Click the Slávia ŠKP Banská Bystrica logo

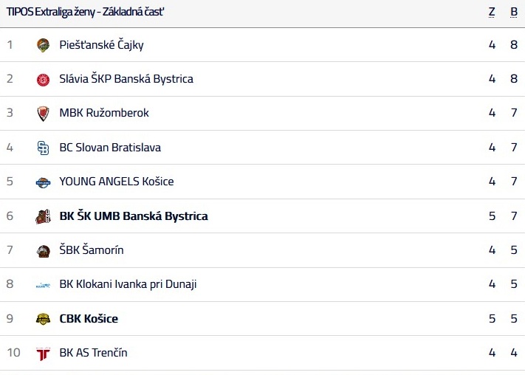(x=43, y=79)
